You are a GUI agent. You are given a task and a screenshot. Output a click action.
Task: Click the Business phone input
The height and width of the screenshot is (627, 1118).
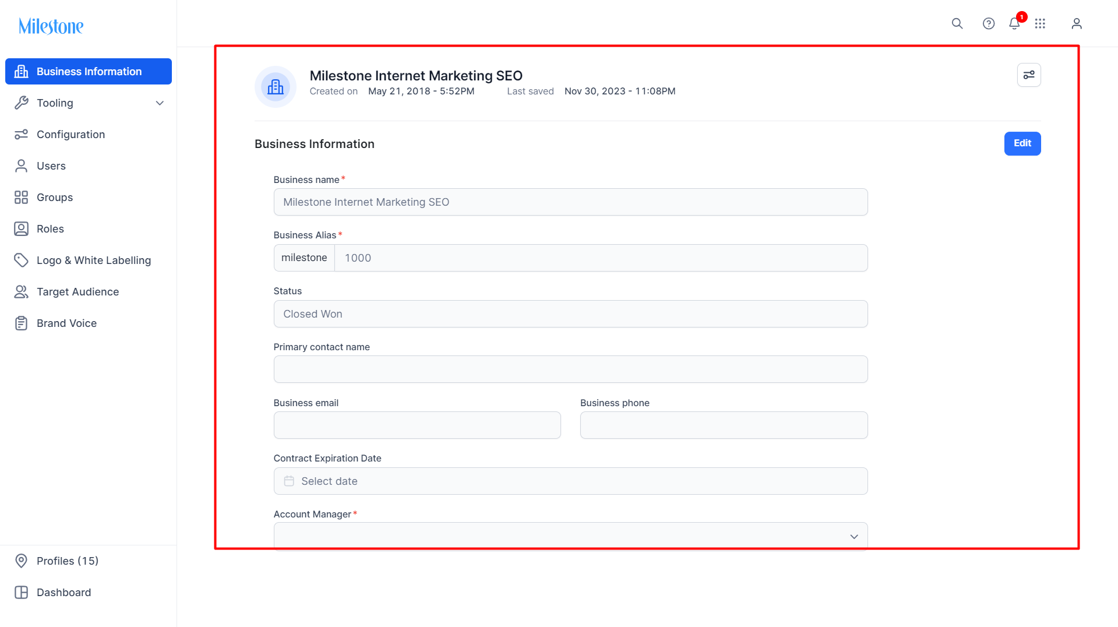pyautogui.click(x=724, y=425)
